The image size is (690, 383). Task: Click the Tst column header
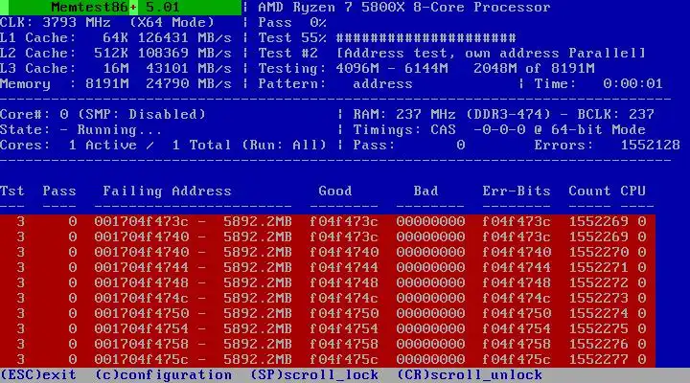(x=12, y=191)
